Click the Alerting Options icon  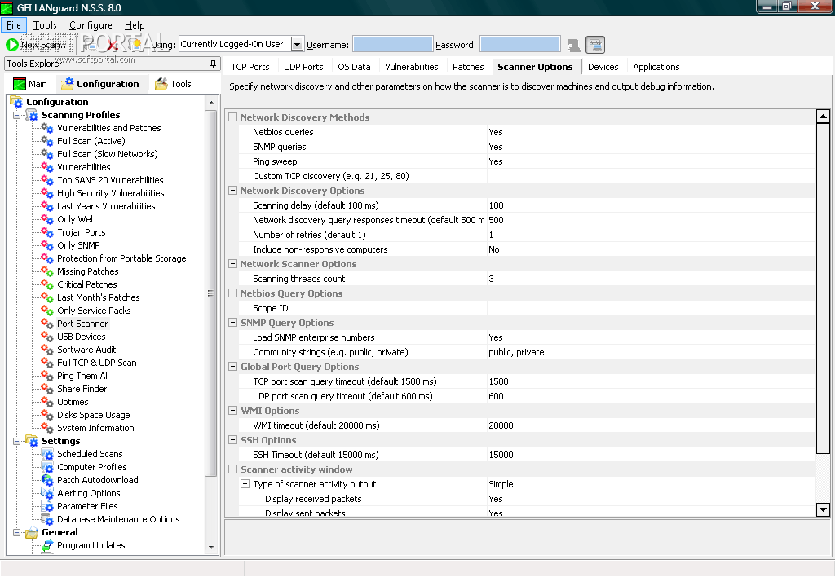(47, 493)
